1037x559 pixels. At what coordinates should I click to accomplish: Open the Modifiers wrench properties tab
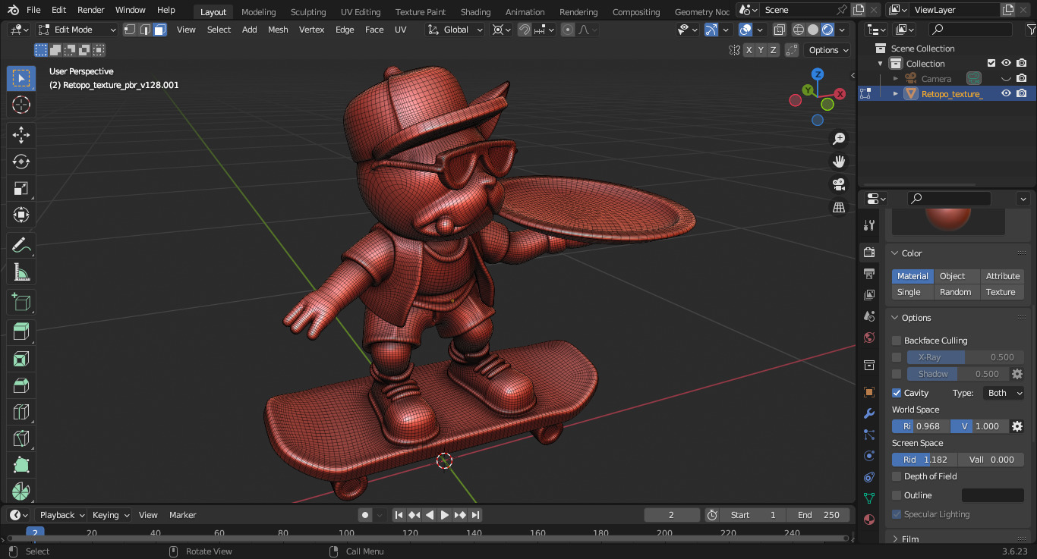(869, 413)
